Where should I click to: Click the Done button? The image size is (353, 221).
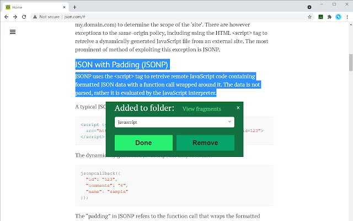pos(143,143)
